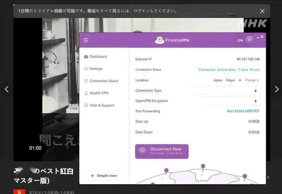Click the Settings gear icon
Screen dimensions: 282x194
86,69
